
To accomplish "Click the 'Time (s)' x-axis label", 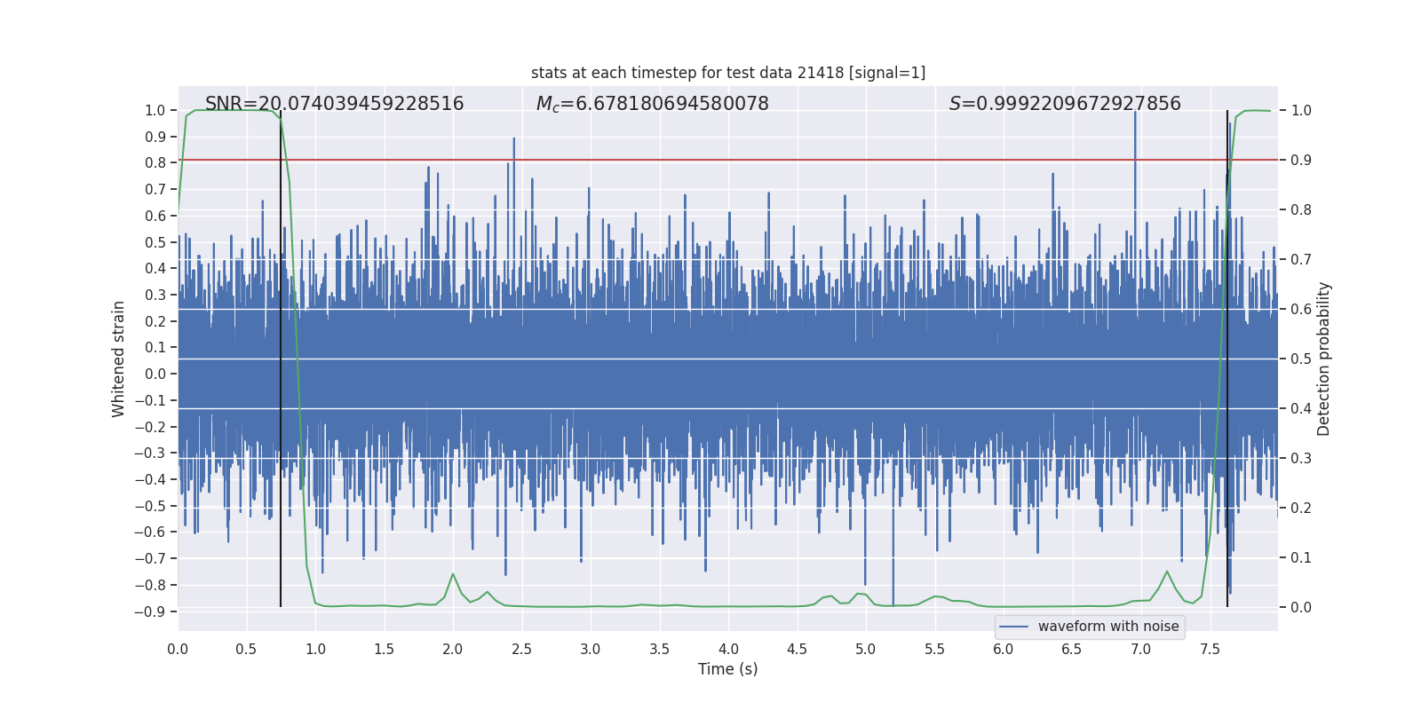I will [727, 669].
